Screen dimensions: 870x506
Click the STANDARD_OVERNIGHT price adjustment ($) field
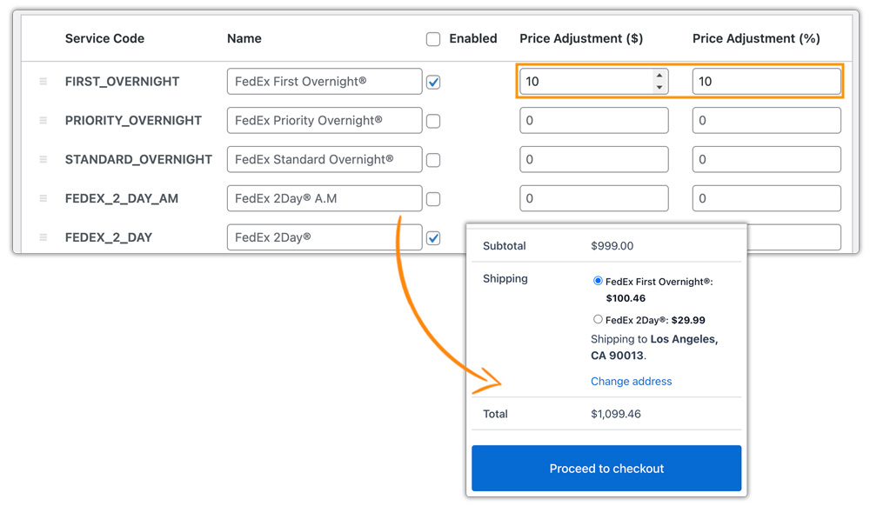[593, 159]
